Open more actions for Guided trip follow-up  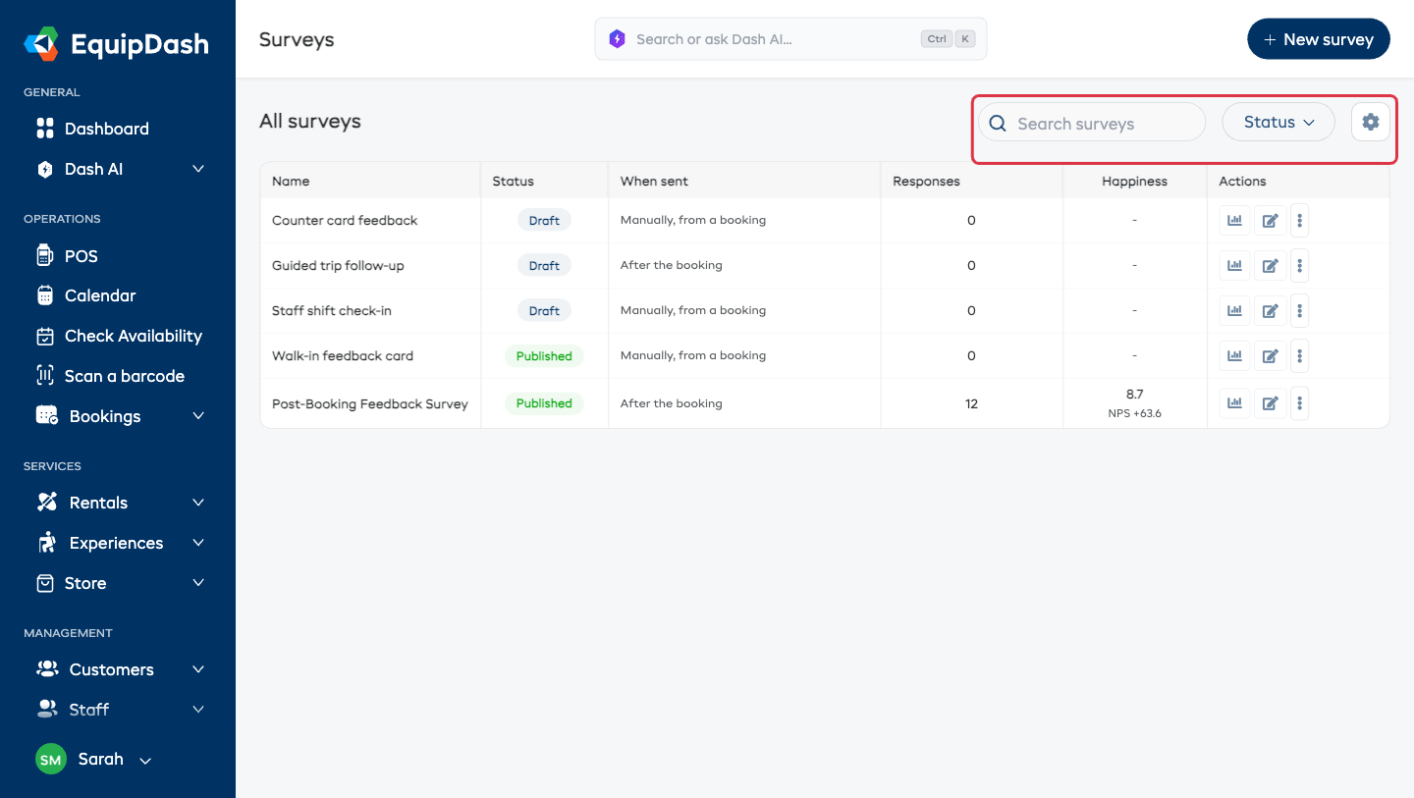point(1299,266)
